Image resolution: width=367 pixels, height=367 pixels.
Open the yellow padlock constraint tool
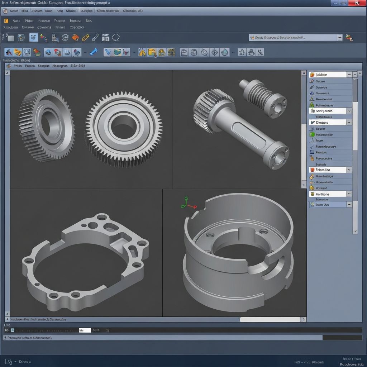pyautogui.click(x=17, y=53)
